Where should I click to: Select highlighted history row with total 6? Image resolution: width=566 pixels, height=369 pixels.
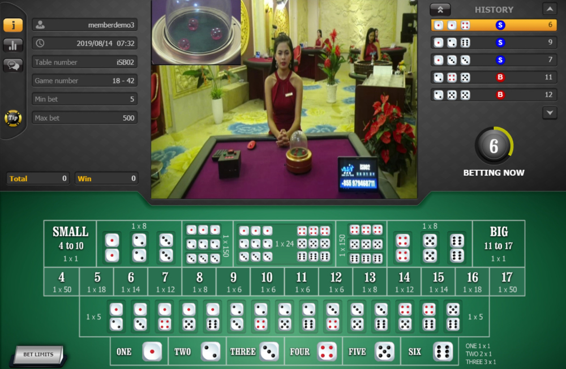click(494, 25)
